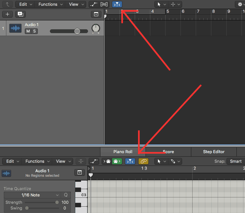Toggle Catch Playhead in the tracks area toolbar
The height and width of the screenshot is (213, 245).
pos(117,4)
